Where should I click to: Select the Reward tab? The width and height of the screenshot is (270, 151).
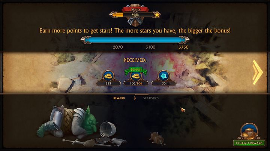(x=119, y=98)
